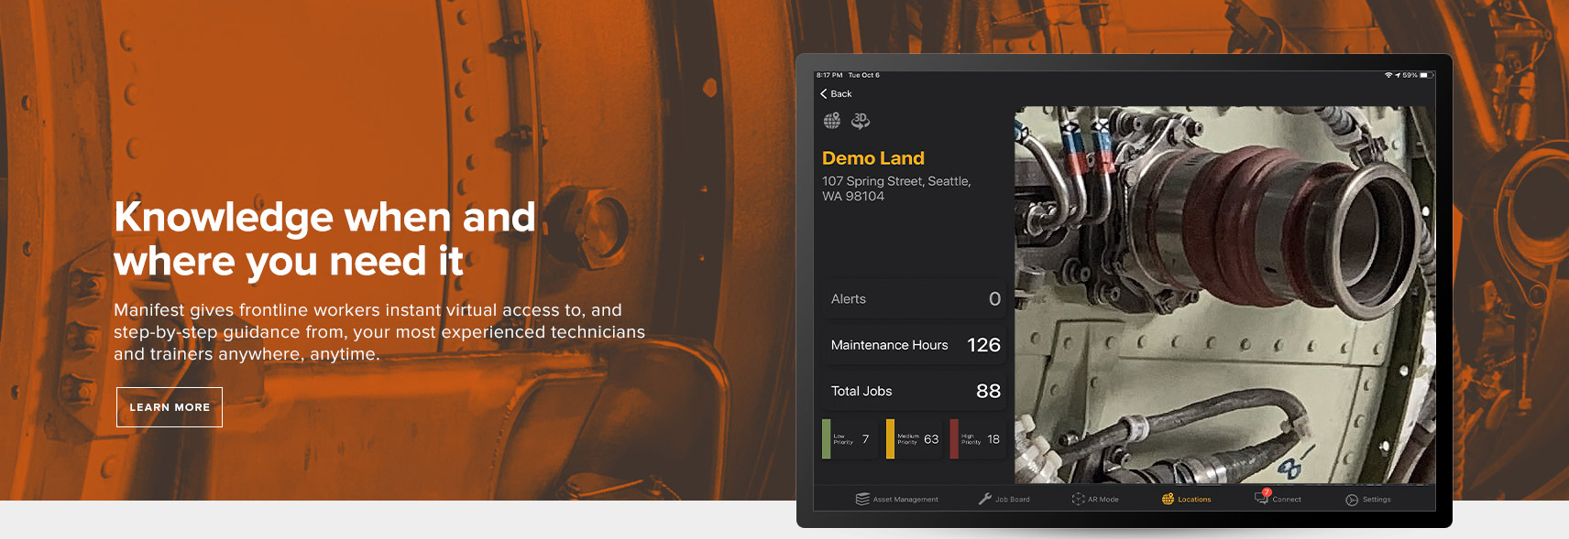Open the Settings tab
This screenshot has width=1569, height=539.
coord(1367,499)
